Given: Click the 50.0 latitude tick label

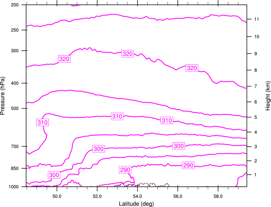Looking at the screenshot, I should click(x=57, y=196).
